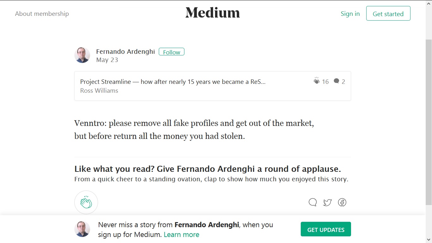This screenshot has height=243, width=432.
Task: Click the May 23 post date
Action: [x=107, y=60]
